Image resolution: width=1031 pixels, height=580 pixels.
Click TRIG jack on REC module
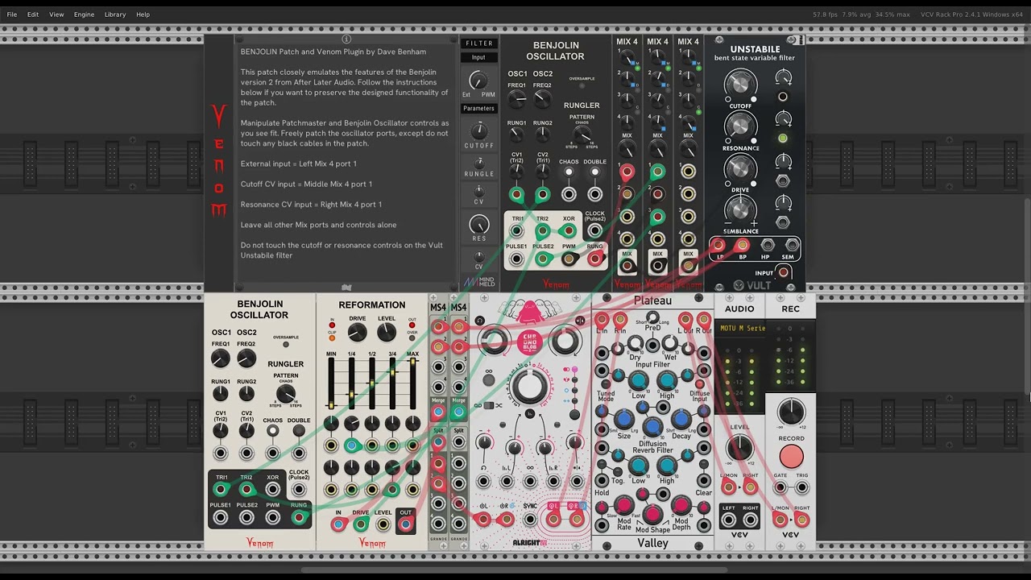[x=802, y=487]
